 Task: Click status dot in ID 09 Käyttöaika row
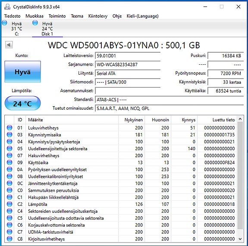point(9,162)
